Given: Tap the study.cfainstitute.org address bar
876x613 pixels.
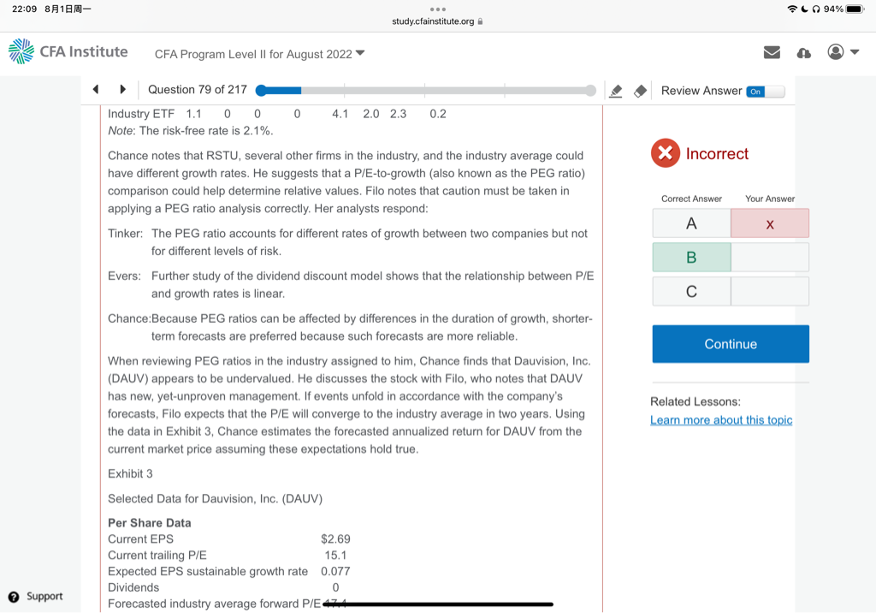Looking at the screenshot, I should (437, 21).
